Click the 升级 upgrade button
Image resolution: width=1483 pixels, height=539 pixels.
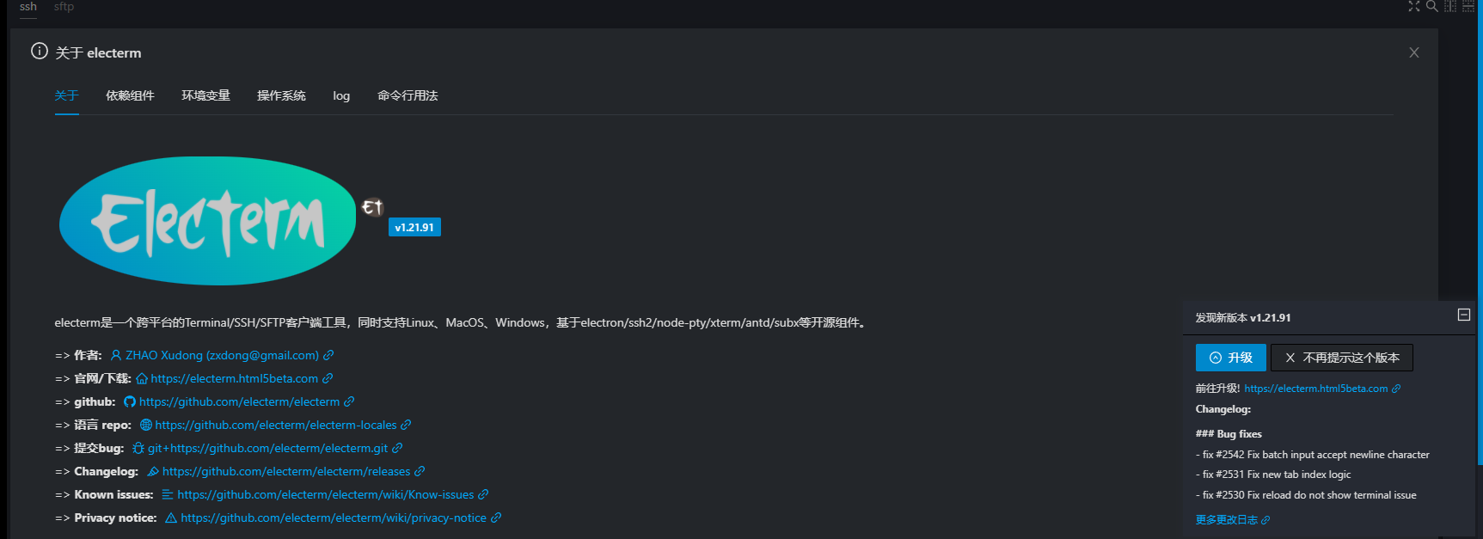coord(1230,358)
